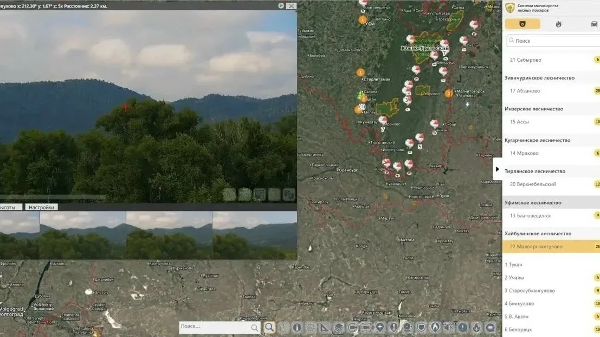The image size is (600, 337).
Task: Click orange cluster marker near Уфа
Action: pos(363,19)
